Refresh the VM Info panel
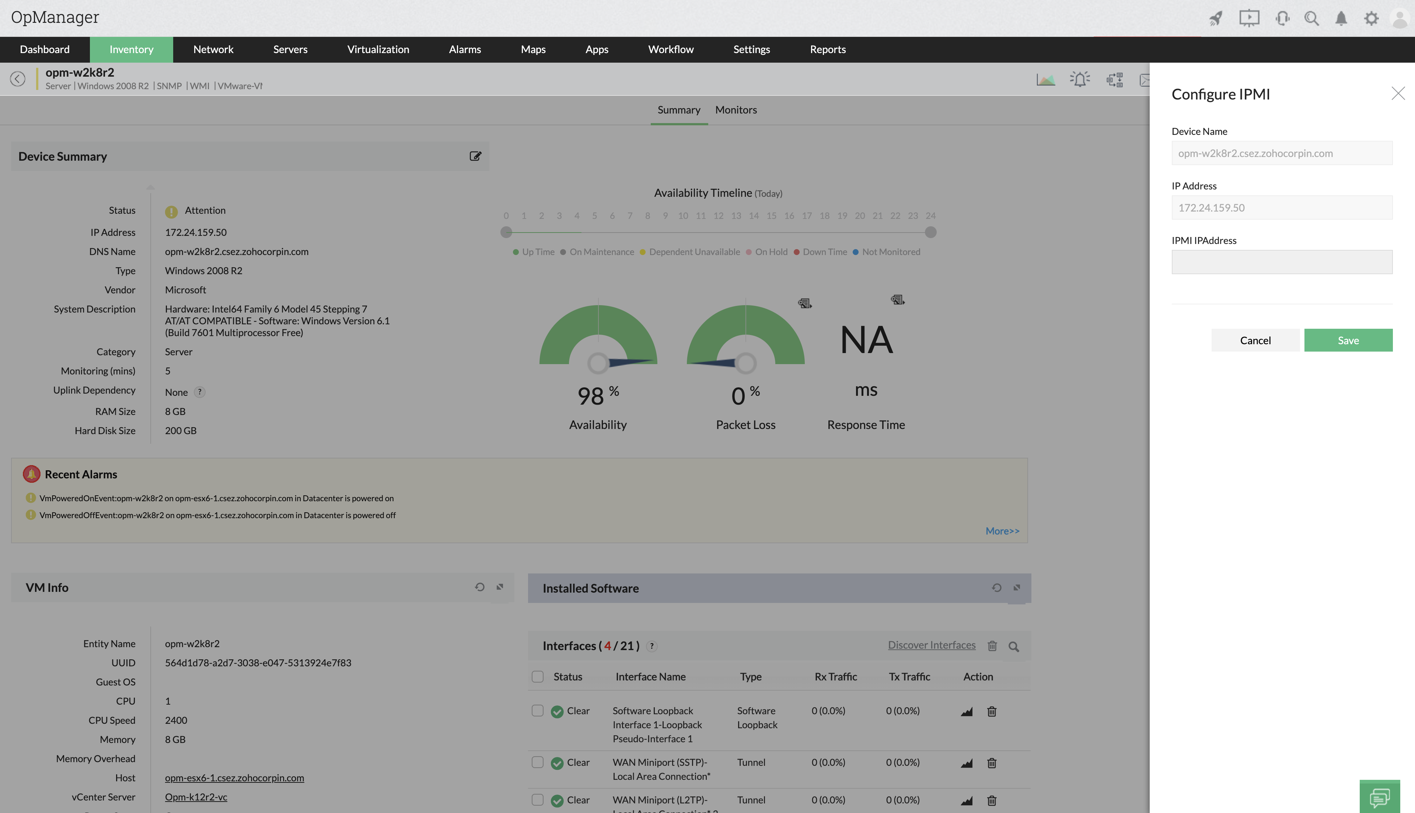Image resolution: width=1415 pixels, height=813 pixels. click(x=479, y=587)
